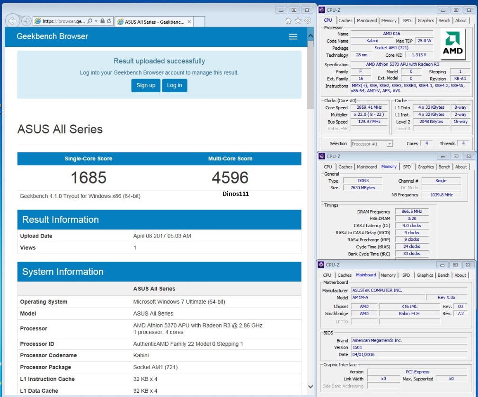Click the Specification AMD Athlon 5370 field
478x397 pixels.
pos(410,64)
